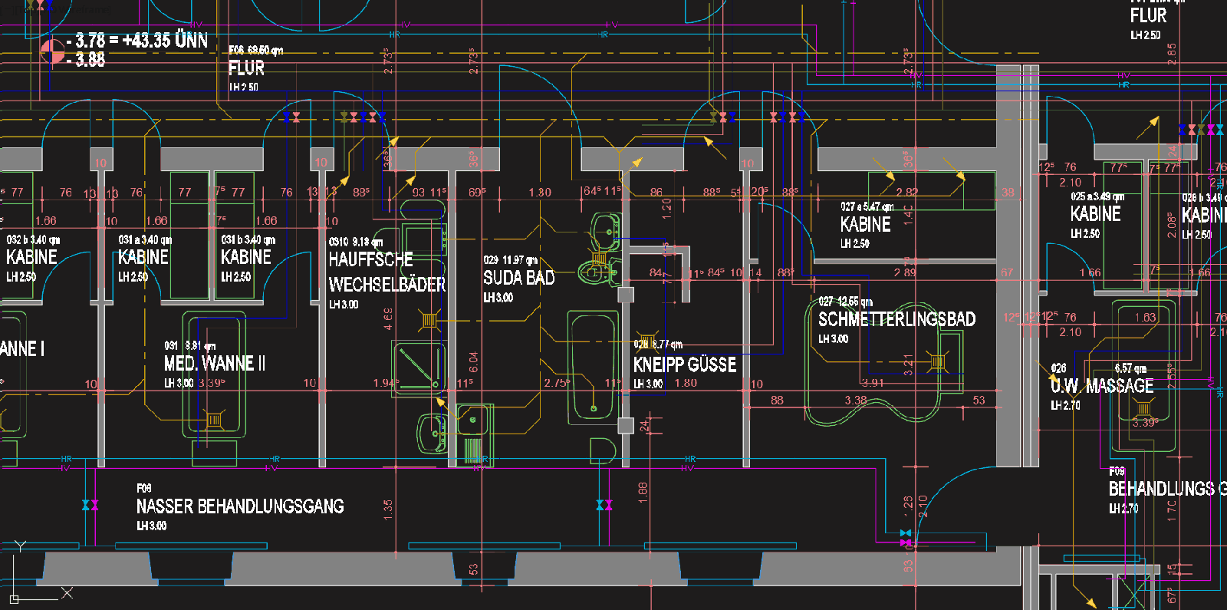Image resolution: width=1227 pixels, height=610 pixels.
Task: Select the floor drain symbol beside Kneipp Güsse label
Action: tap(646, 341)
